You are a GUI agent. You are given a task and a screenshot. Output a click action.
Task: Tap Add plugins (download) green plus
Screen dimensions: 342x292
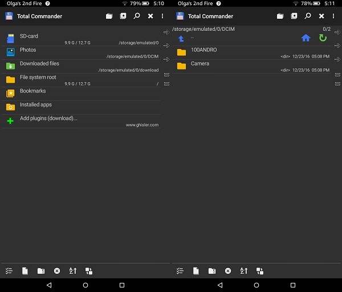click(x=10, y=121)
